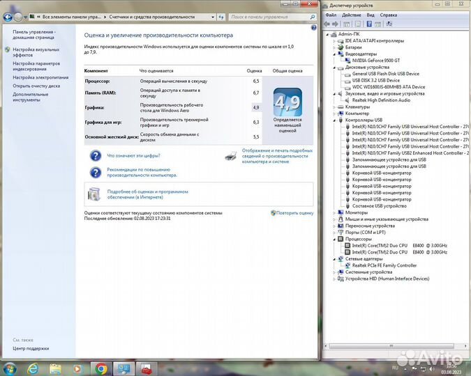Open Windows Media Player from taskbar
Image resolution: width=471 pixels, height=376 pixels.
(x=77, y=368)
